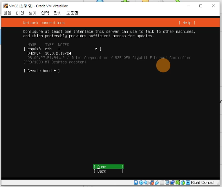Click the shared folders status icon
This screenshot has width=222, height=187.
(x=162, y=182)
